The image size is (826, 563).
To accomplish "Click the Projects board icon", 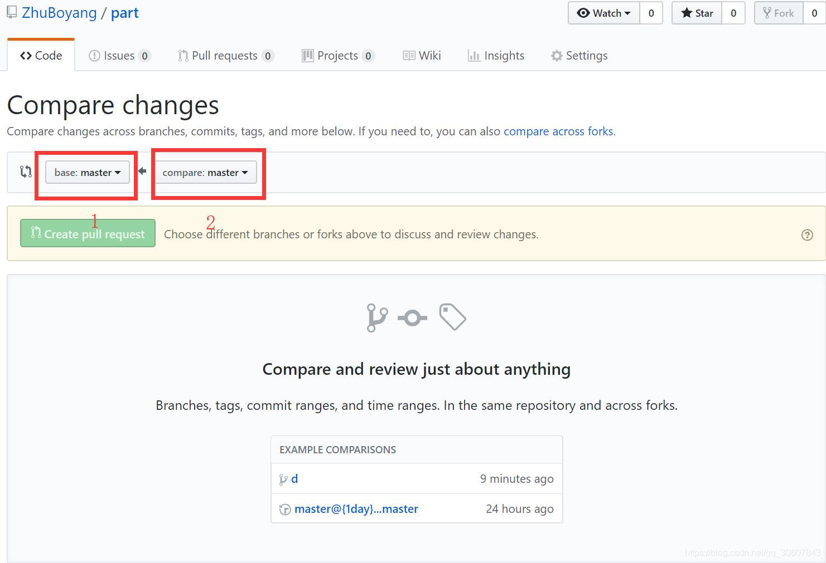I will click(307, 56).
